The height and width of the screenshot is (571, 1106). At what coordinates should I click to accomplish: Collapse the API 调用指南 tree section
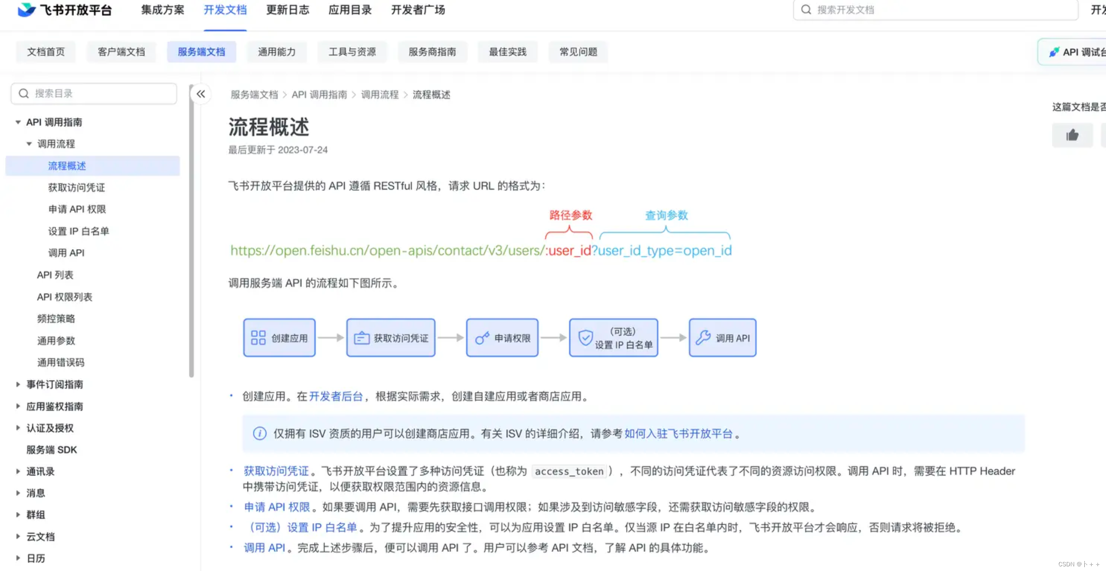tap(17, 122)
